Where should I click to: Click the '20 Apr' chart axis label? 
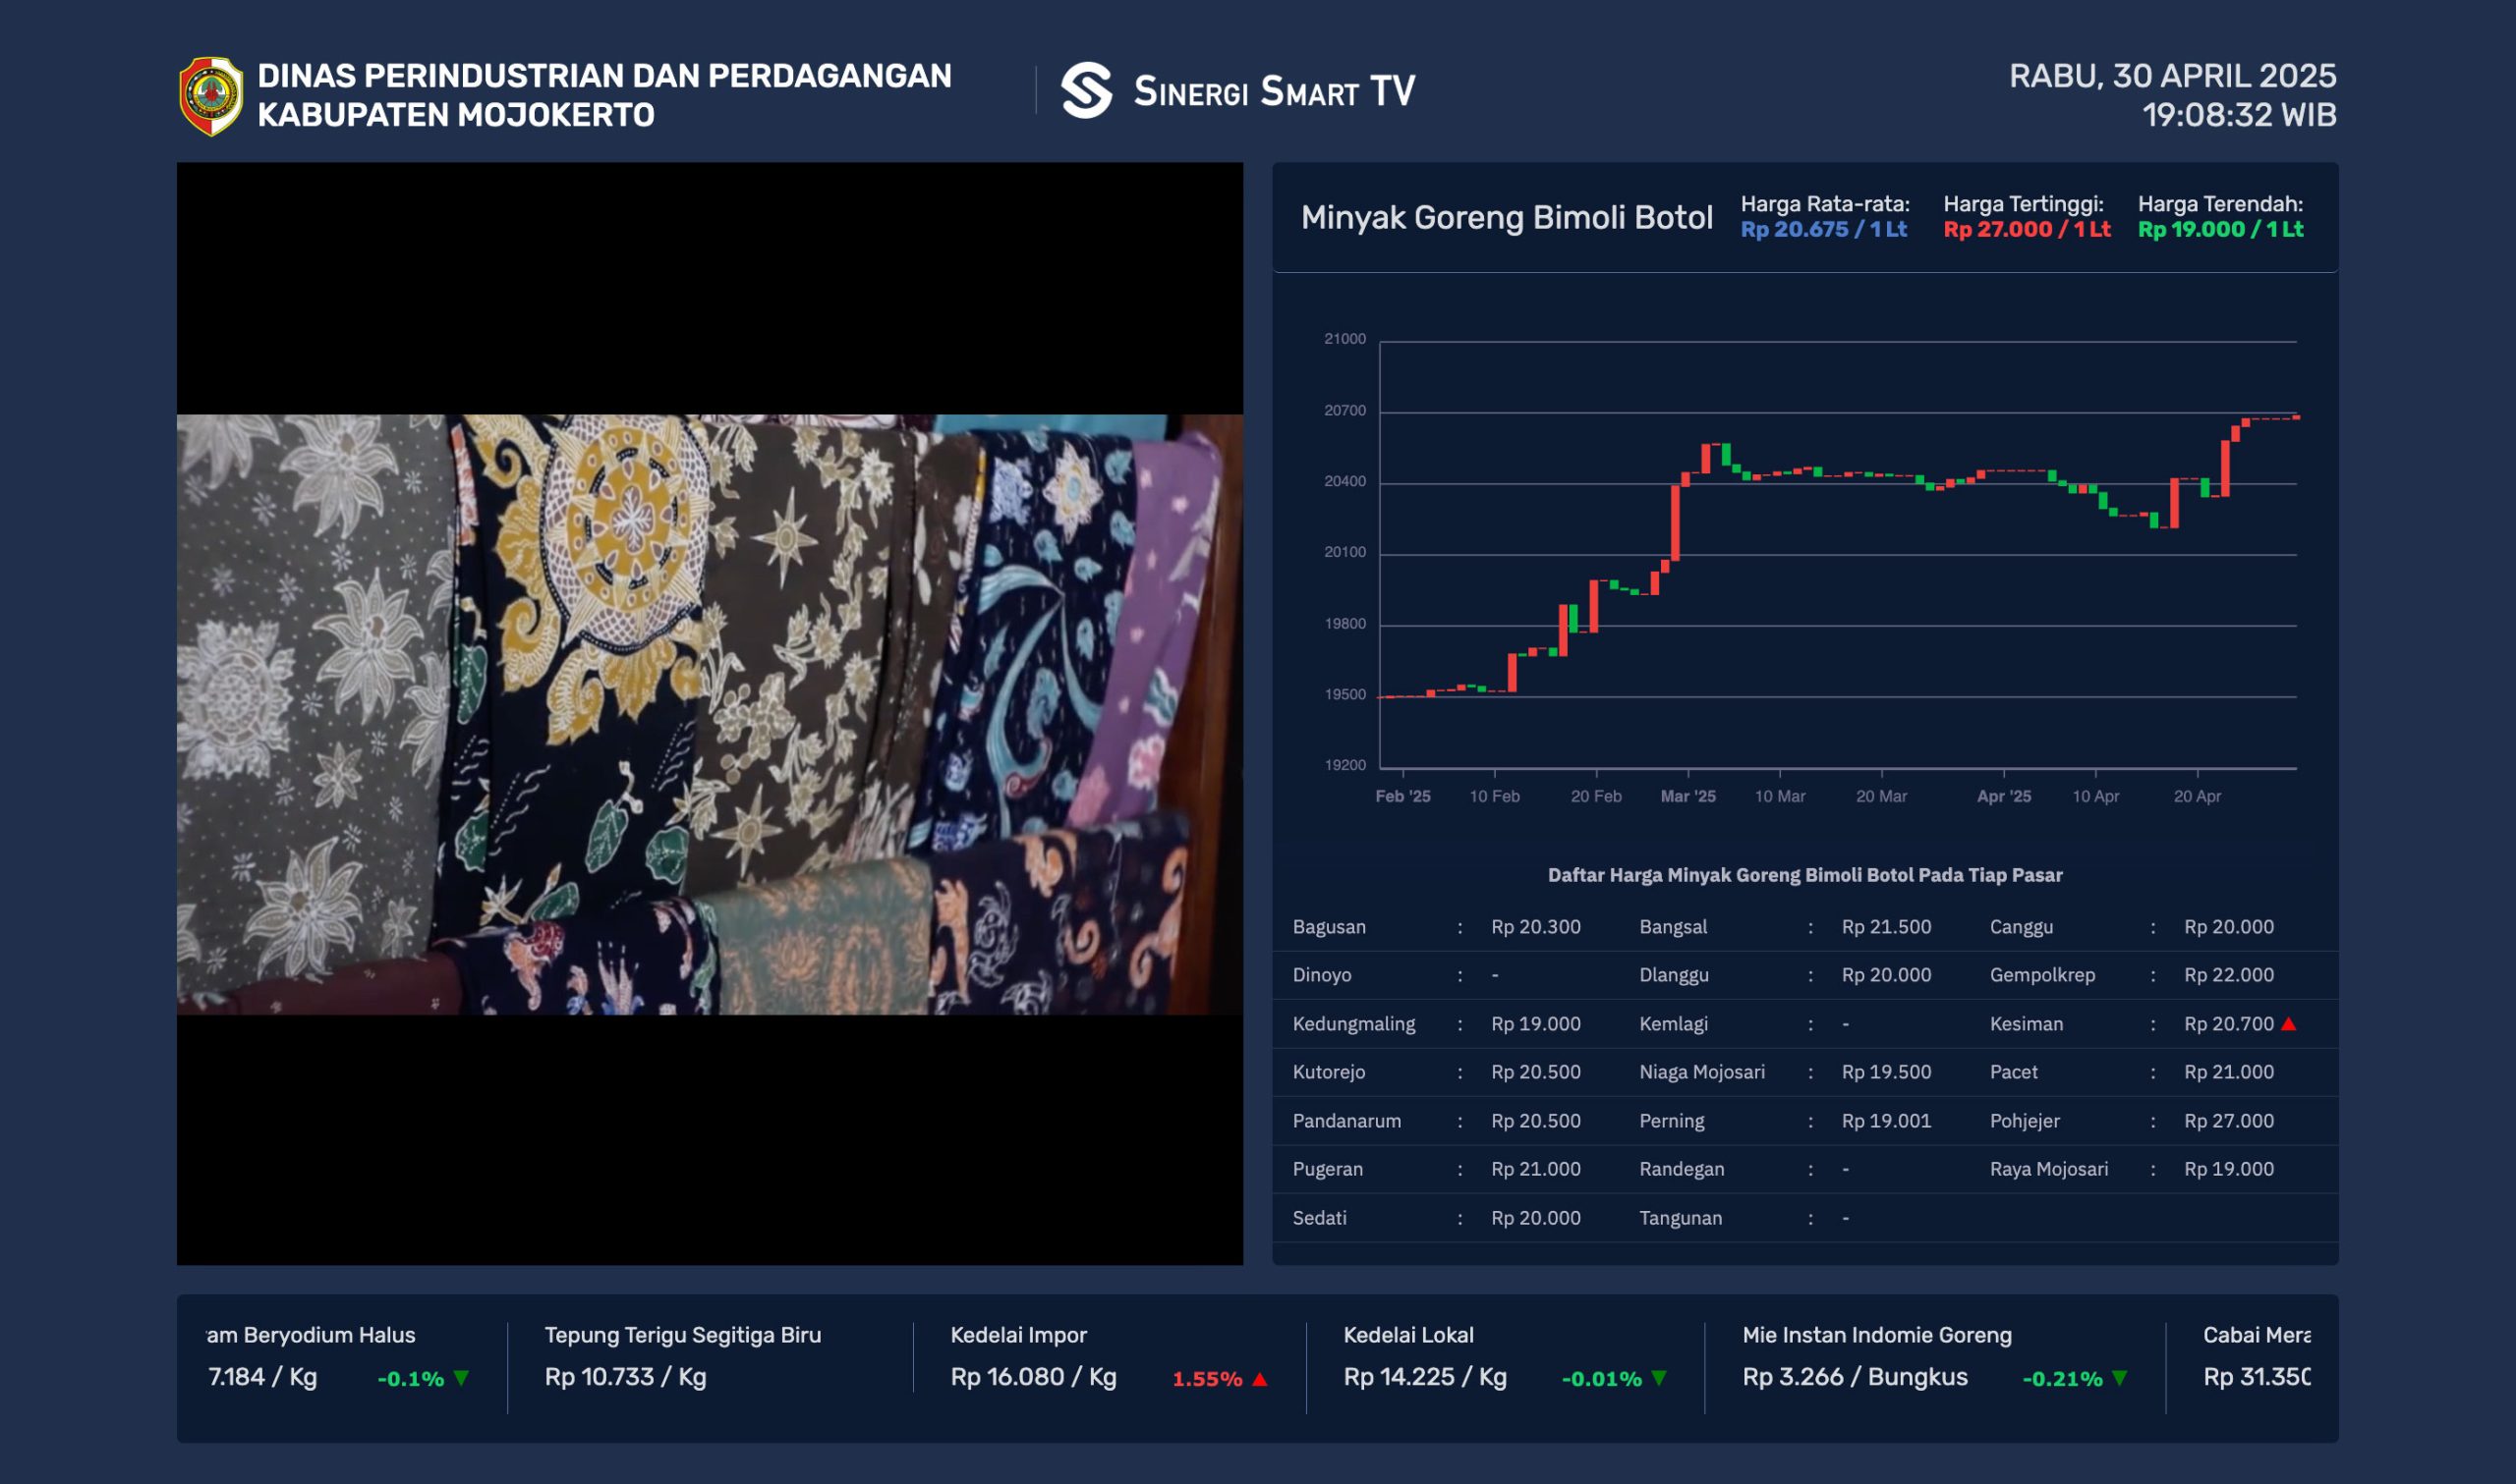(2197, 796)
